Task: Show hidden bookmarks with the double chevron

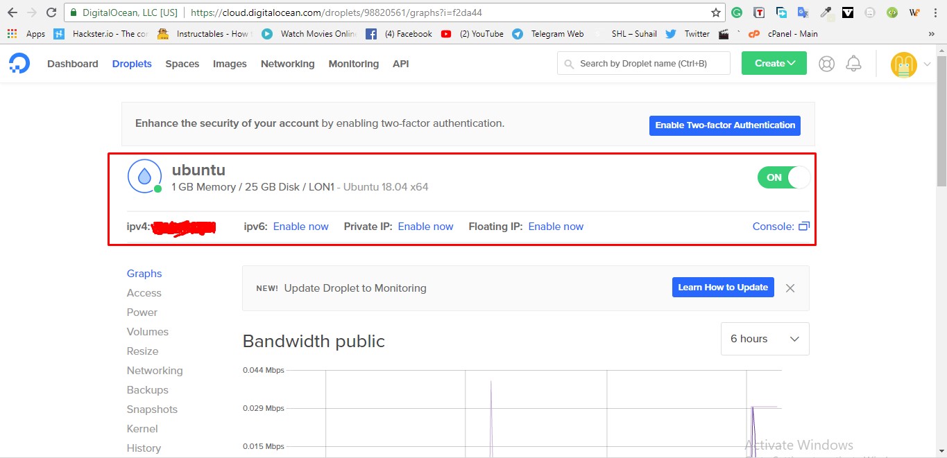Action: [x=931, y=34]
